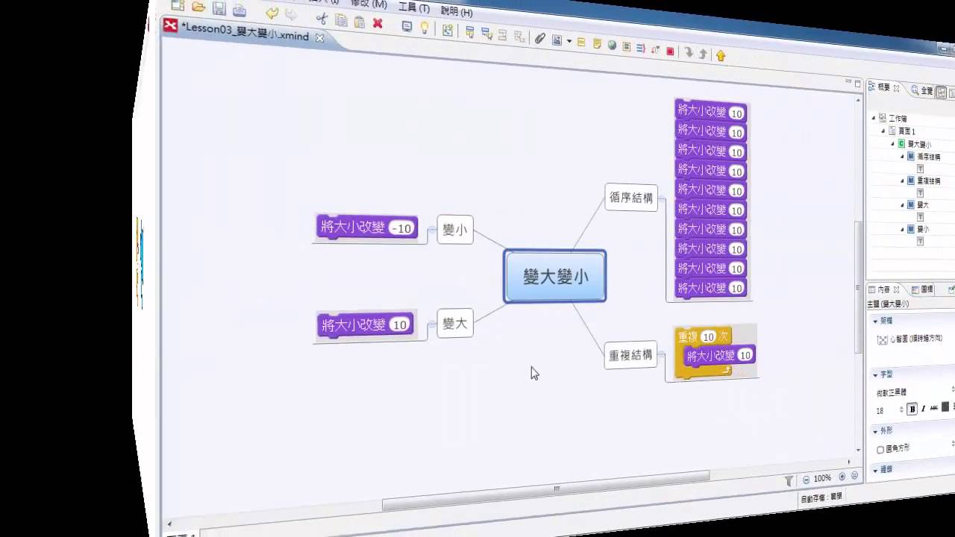Viewport: 955px width, 537px height.
Task: Click the zoom in plus button
Action: pyautogui.click(x=842, y=477)
